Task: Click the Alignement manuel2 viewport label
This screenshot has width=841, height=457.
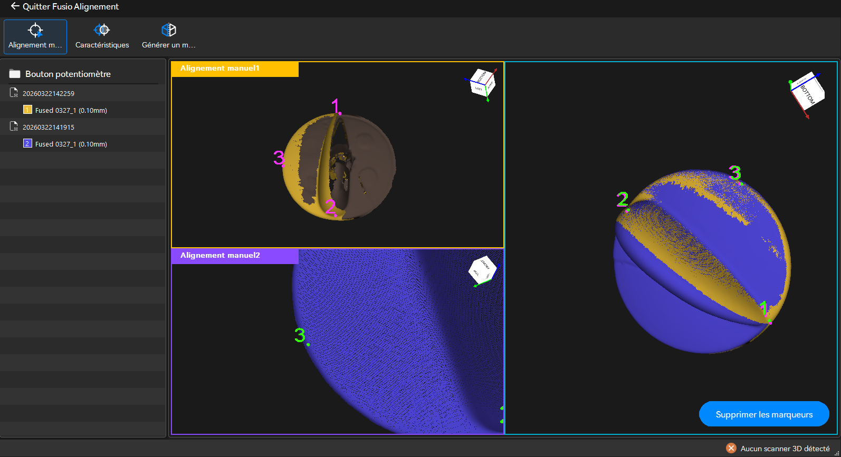Action: pos(220,256)
